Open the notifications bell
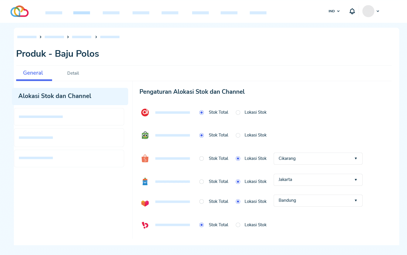 pos(352,11)
